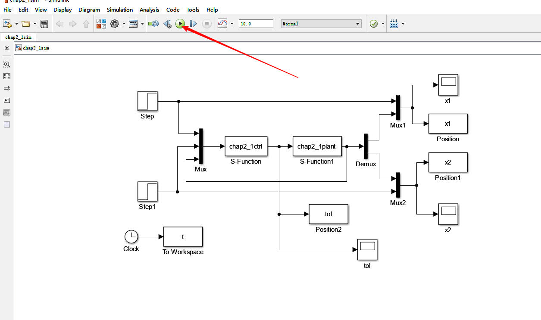Select the chap2_1sim model tab
541x320 pixels.
point(18,37)
